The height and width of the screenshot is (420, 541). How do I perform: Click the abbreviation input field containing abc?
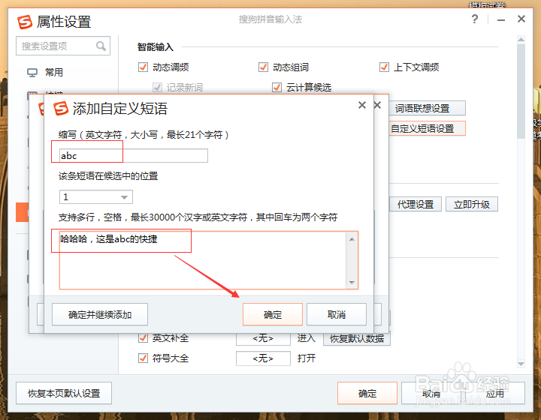(134, 155)
